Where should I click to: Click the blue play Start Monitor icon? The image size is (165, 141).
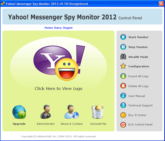[123, 37]
